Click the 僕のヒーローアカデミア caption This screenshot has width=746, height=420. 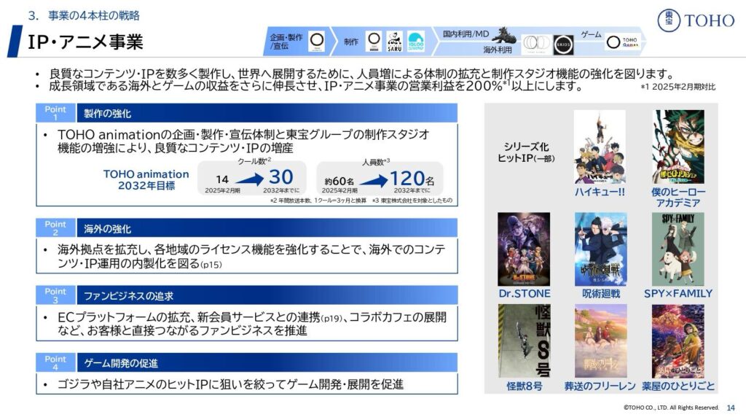678,197
